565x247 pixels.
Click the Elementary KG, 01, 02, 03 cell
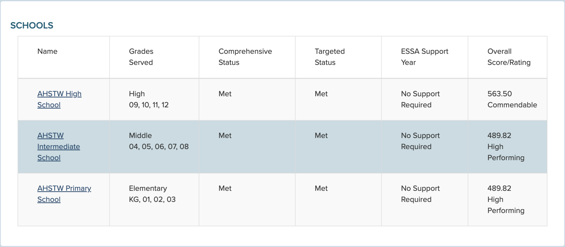point(152,194)
